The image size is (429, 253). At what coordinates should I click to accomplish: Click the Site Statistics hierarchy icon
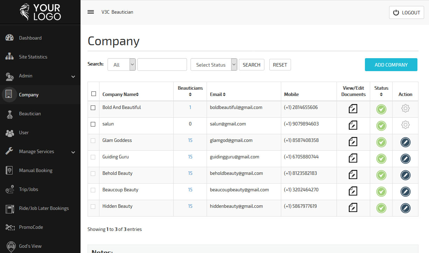coord(9,57)
